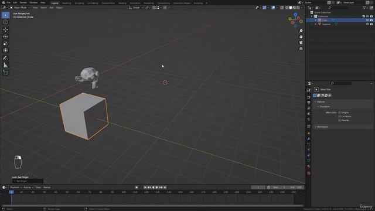Expand the Workspace panel
This screenshot has height=211, width=375.
[315, 127]
